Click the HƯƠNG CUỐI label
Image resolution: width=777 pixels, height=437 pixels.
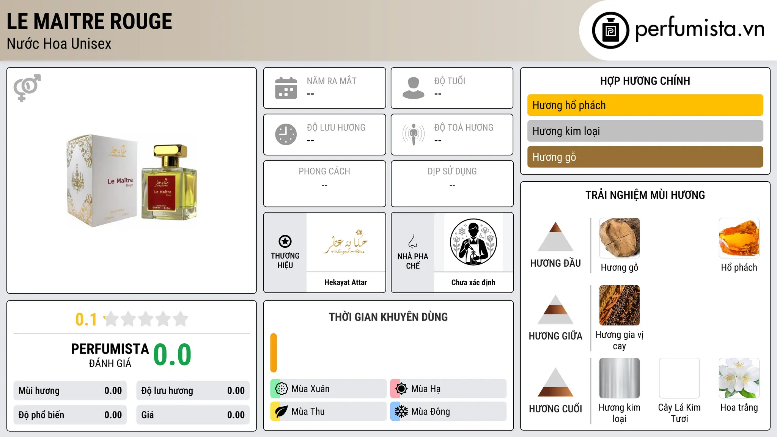tap(555, 409)
